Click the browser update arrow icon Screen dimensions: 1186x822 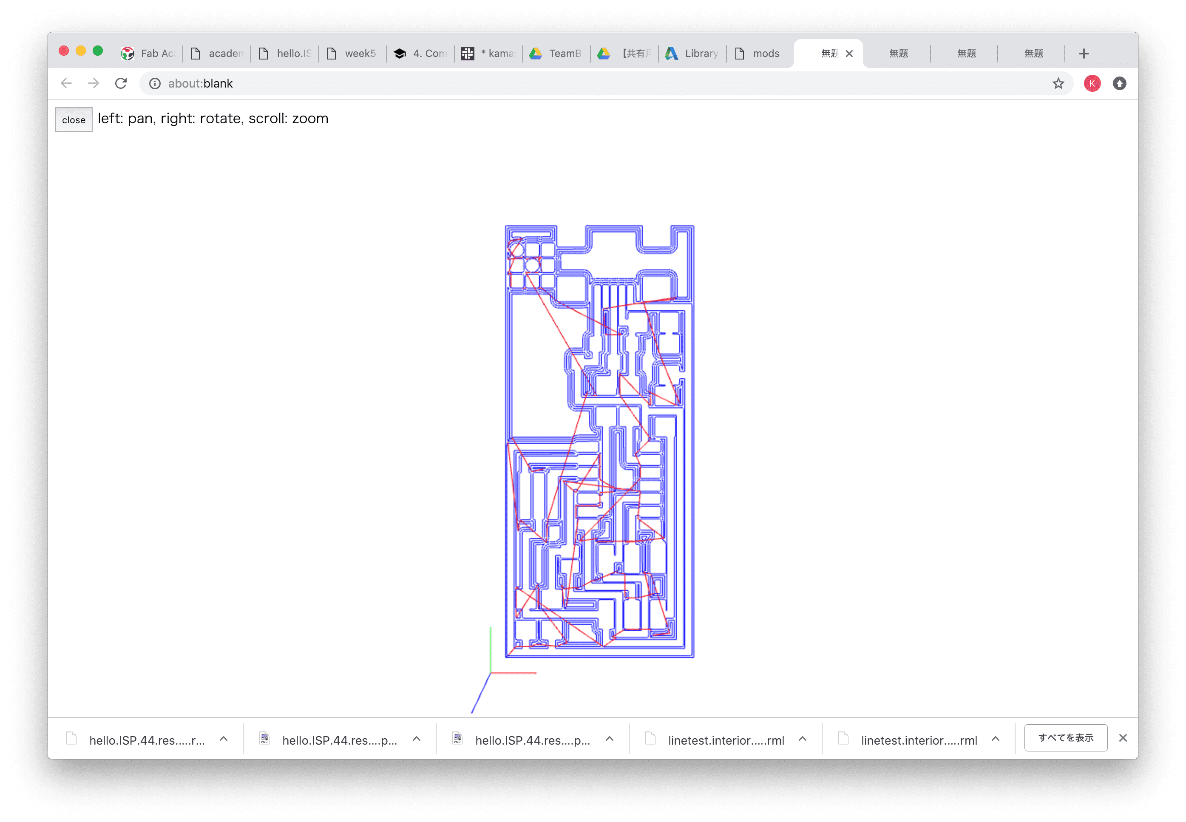[1120, 83]
